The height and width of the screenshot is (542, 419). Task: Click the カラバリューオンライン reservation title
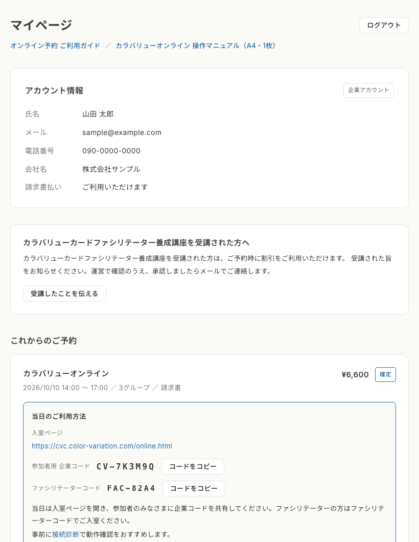pyautogui.click(x=66, y=373)
